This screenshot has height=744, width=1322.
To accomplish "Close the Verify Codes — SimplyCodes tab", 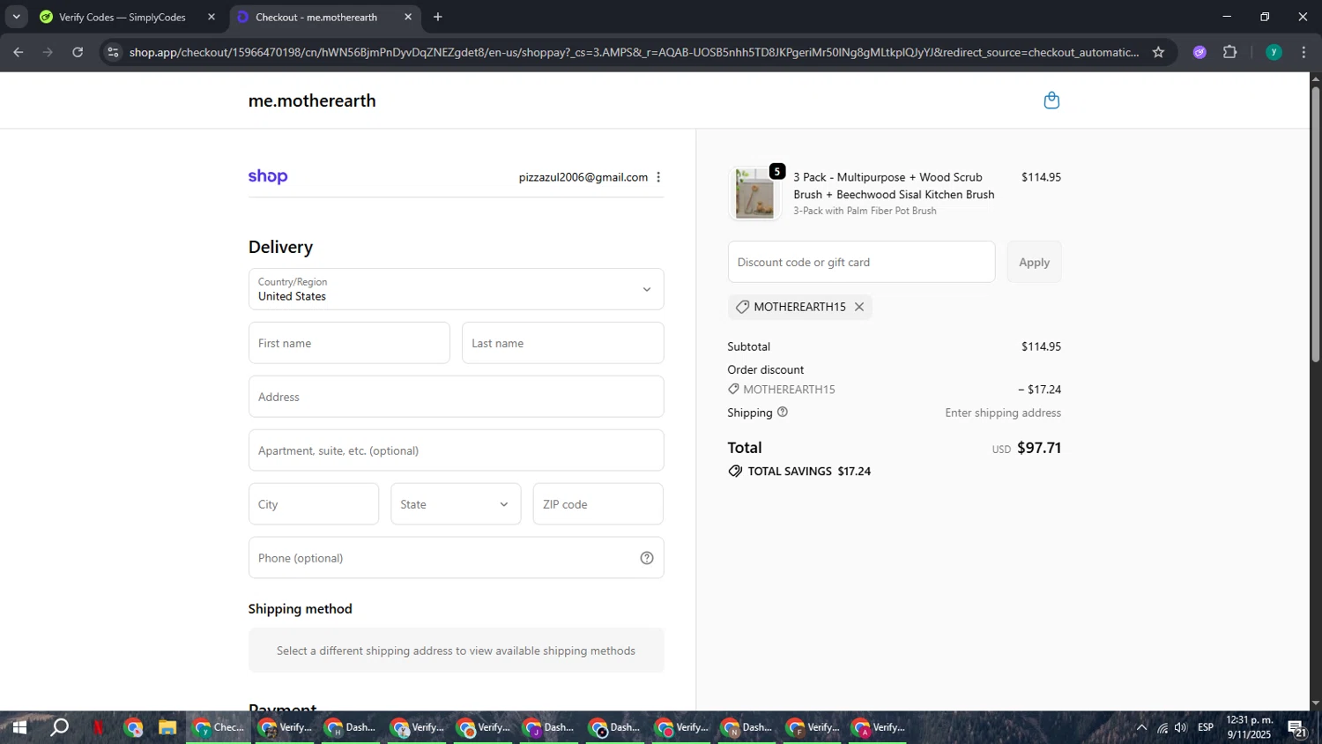I will (212, 17).
